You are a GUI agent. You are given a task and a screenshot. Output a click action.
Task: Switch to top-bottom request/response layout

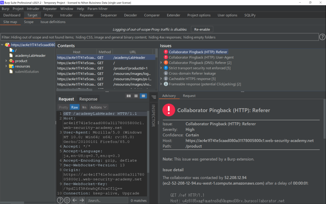click(x=136, y=96)
